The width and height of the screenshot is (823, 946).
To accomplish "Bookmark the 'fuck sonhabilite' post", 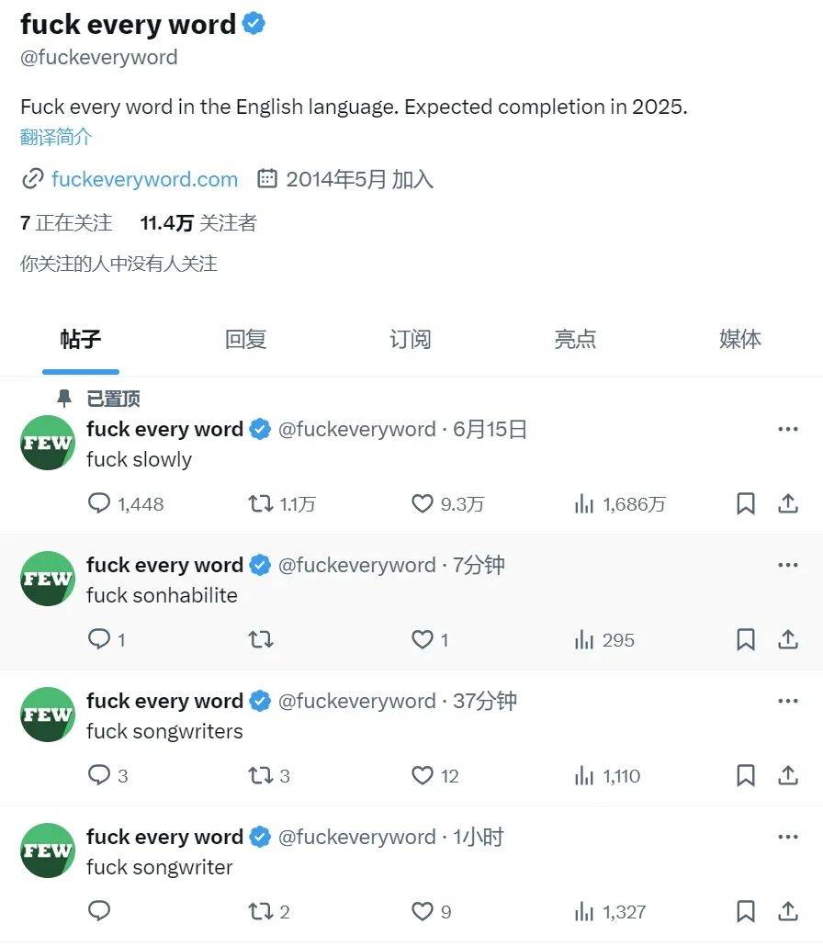I will pyautogui.click(x=746, y=639).
